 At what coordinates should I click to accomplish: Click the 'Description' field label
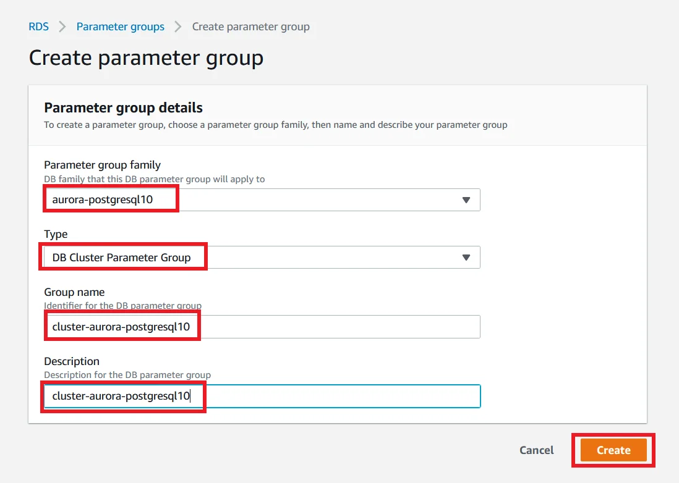[x=72, y=361]
